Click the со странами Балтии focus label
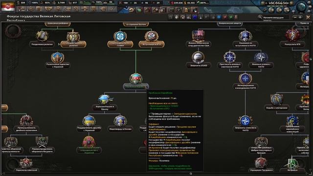The image size is (313, 176). (136, 24)
